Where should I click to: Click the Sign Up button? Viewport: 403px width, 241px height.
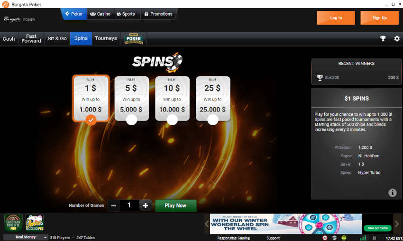[x=379, y=17]
